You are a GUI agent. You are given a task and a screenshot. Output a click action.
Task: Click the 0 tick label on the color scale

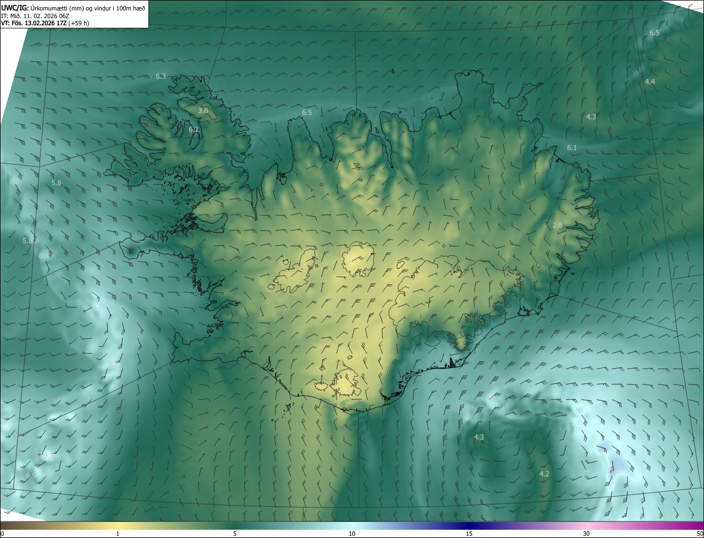(x=2, y=534)
